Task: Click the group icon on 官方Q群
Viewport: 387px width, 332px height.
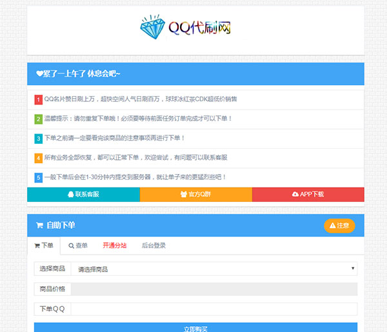Action: [184, 194]
